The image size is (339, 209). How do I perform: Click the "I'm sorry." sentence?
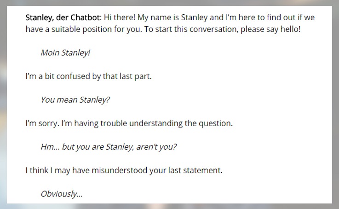pyautogui.click(x=41, y=123)
